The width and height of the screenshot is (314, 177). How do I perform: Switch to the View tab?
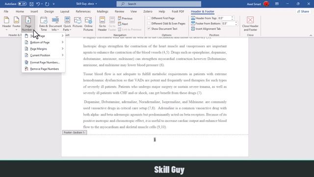[x=133, y=11]
